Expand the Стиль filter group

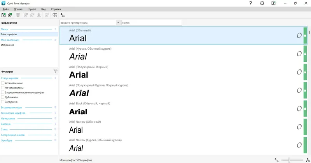coord(55,129)
